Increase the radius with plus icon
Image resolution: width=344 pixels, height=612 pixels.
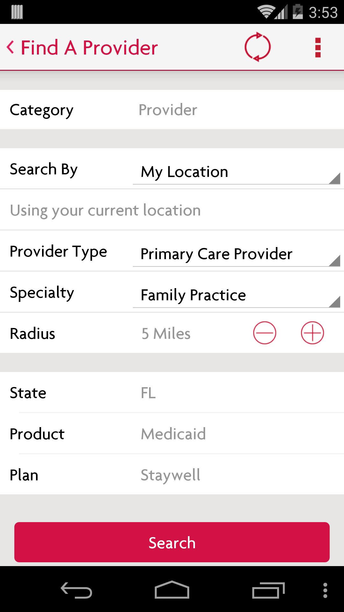pos(312,333)
